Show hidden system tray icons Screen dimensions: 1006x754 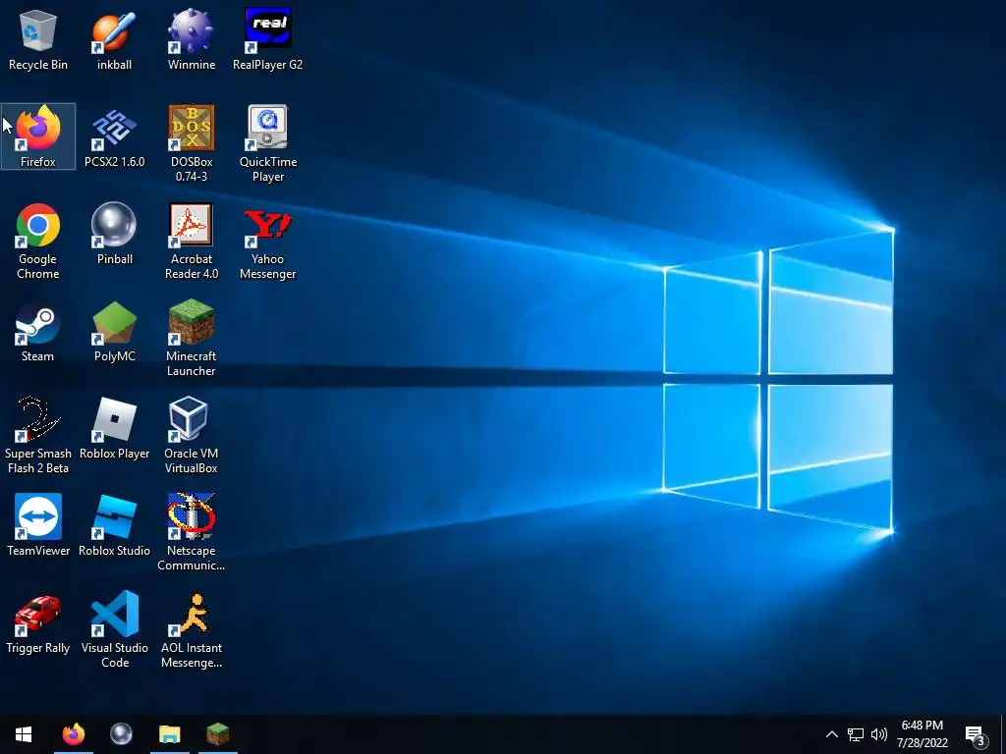click(831, 734)
